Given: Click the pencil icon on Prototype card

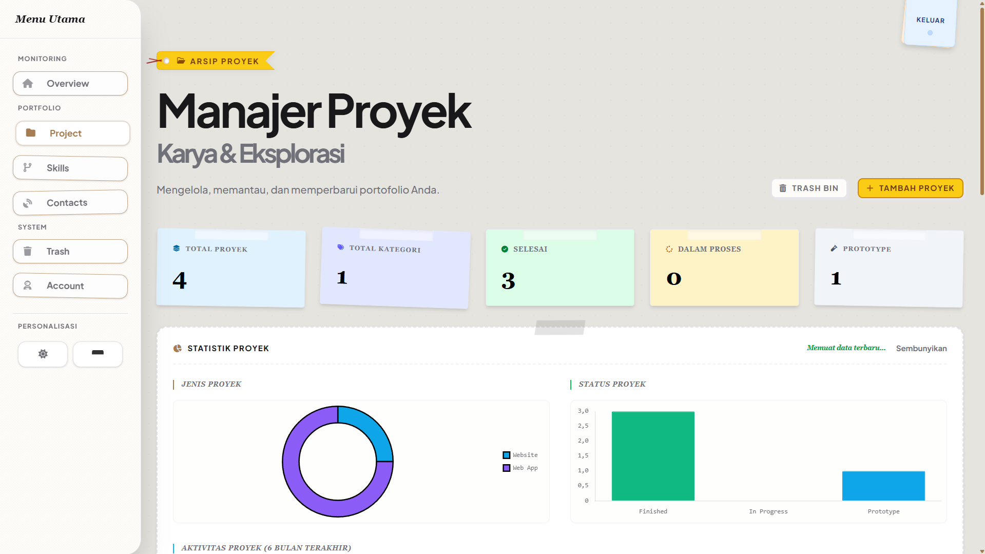Looking at the screenshot, I should (833, 249).
